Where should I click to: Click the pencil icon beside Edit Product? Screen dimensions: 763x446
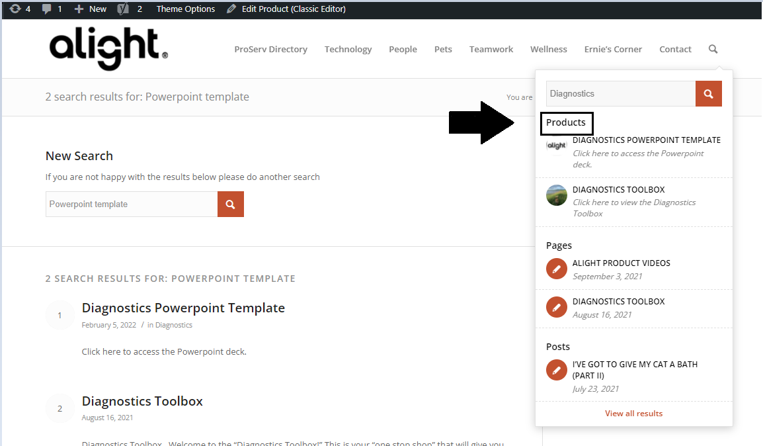pos(231,9)
